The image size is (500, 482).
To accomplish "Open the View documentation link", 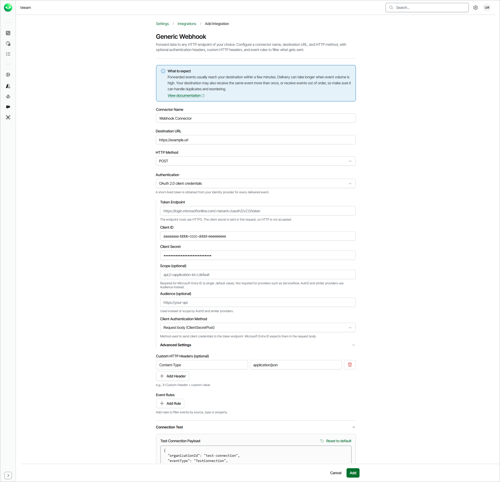I will click(186, 95).
